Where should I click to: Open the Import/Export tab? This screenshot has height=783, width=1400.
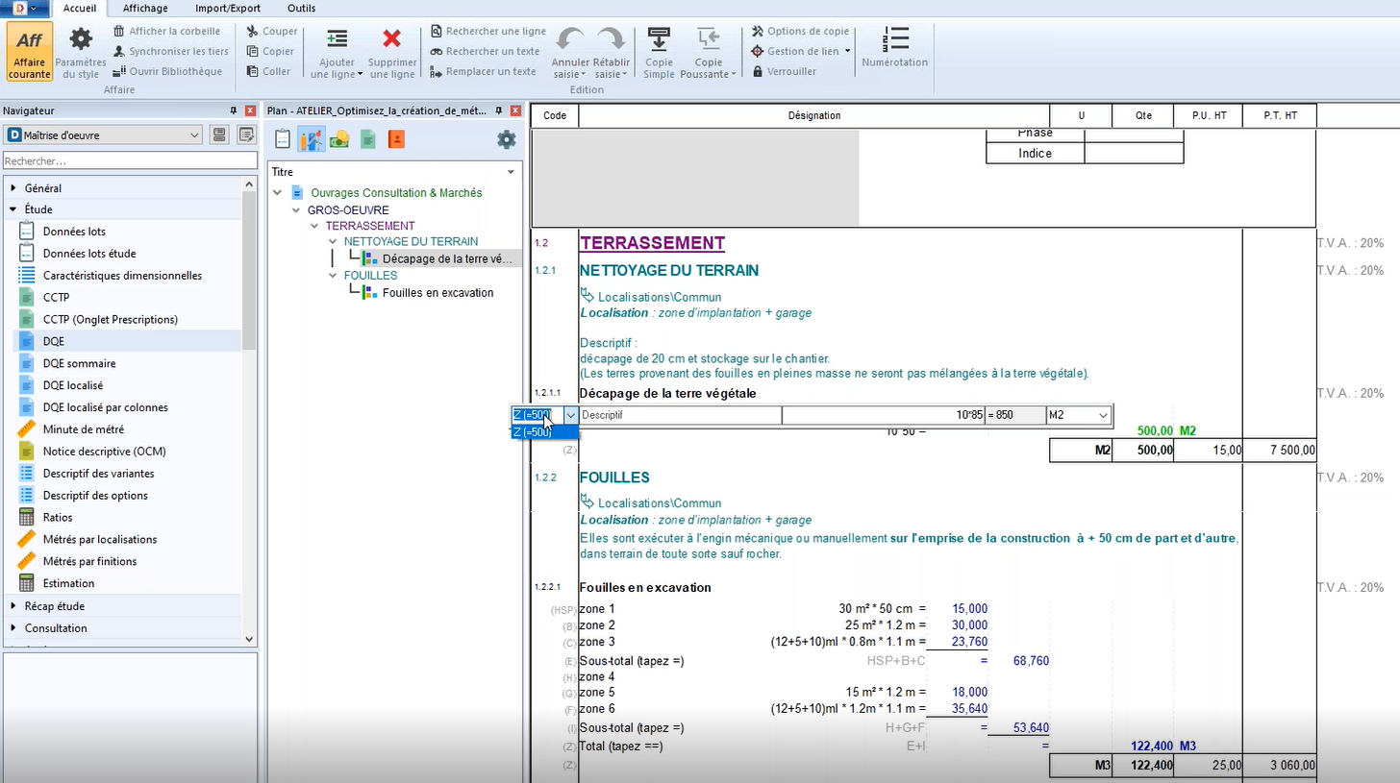pos(228,8)
